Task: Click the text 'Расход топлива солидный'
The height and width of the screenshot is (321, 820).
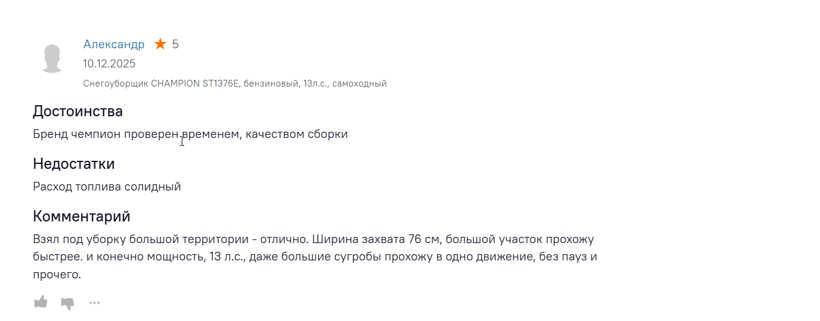Action: coord(107,186)
